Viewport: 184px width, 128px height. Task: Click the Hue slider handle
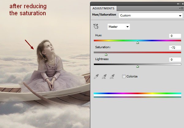click(137, 43)
